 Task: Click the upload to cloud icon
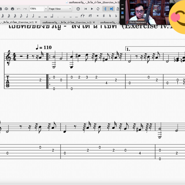point(6,9)
